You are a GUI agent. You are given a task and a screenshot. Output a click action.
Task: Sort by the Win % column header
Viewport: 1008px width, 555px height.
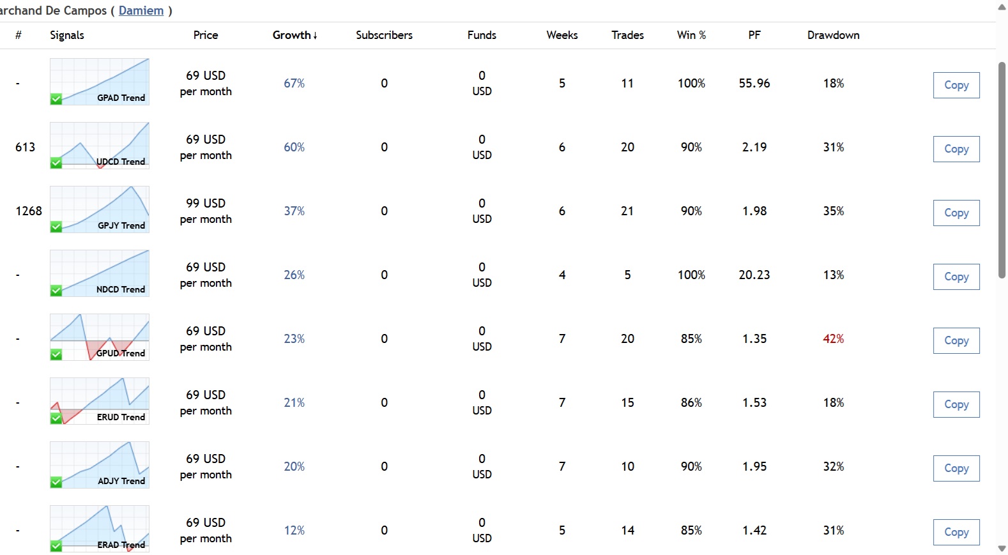pos(691,35)
